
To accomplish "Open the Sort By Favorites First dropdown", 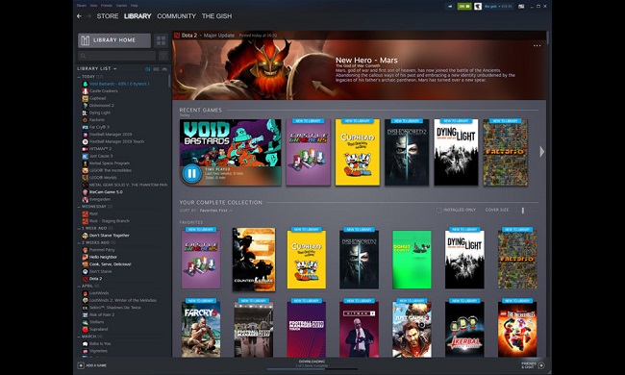I will (216, 211).
